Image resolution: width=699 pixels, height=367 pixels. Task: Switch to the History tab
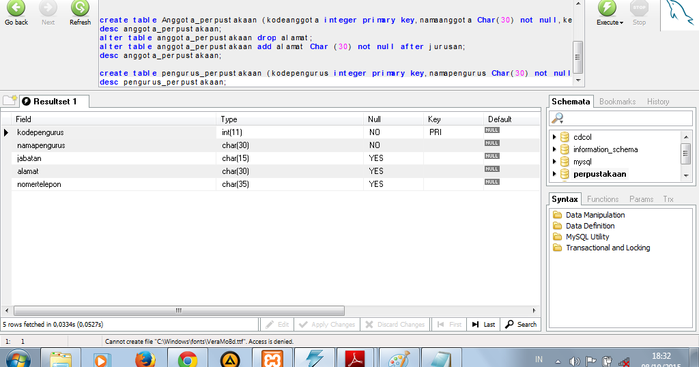click(x=658, y=102)
